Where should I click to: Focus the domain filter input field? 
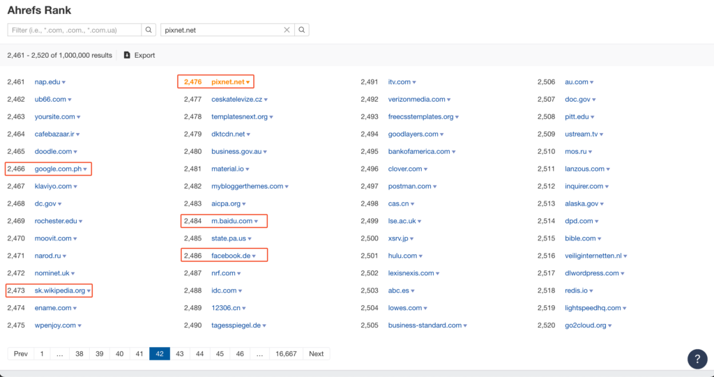(x=75, y=30)
